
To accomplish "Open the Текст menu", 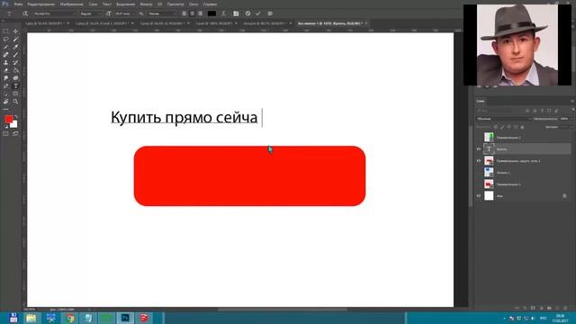I will click(x=106, y=4).
